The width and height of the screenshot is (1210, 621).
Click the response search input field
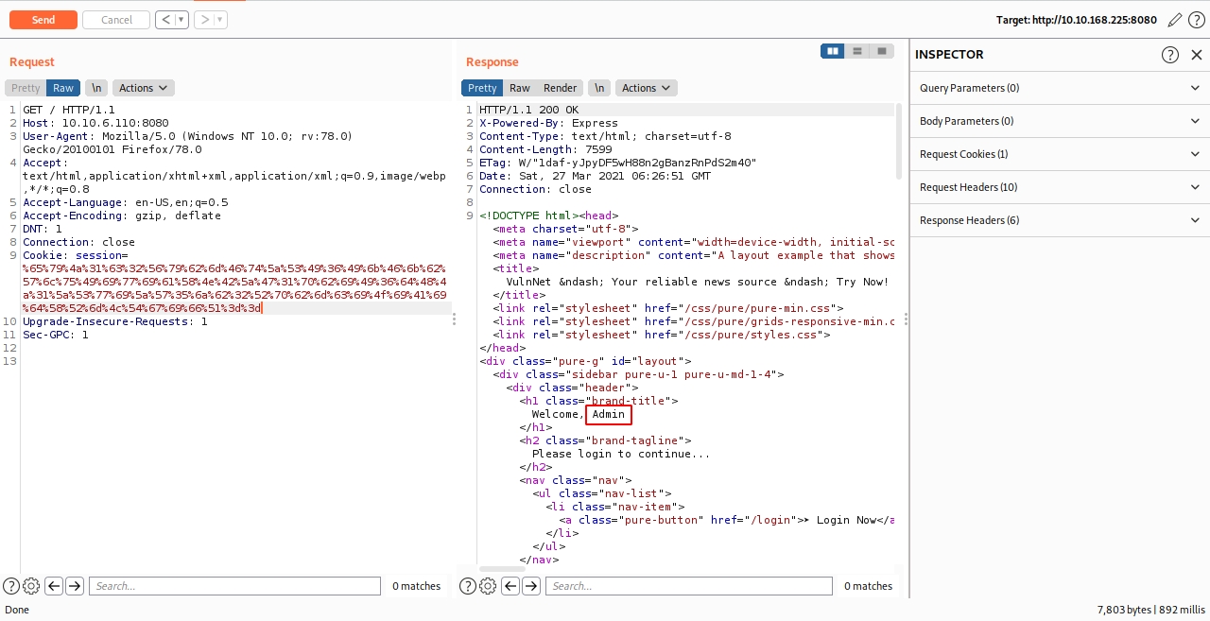688,586
